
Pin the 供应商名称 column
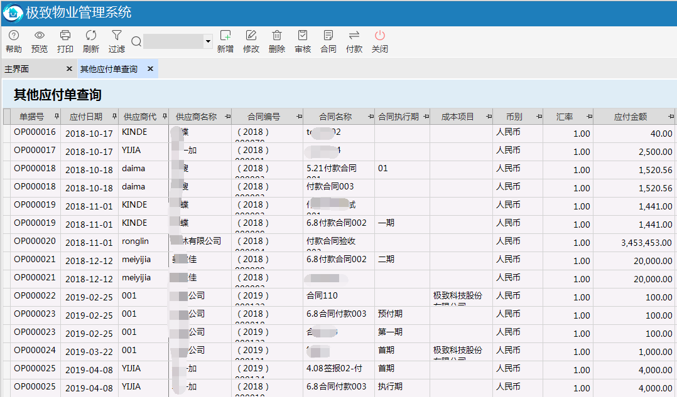[227, 117]
